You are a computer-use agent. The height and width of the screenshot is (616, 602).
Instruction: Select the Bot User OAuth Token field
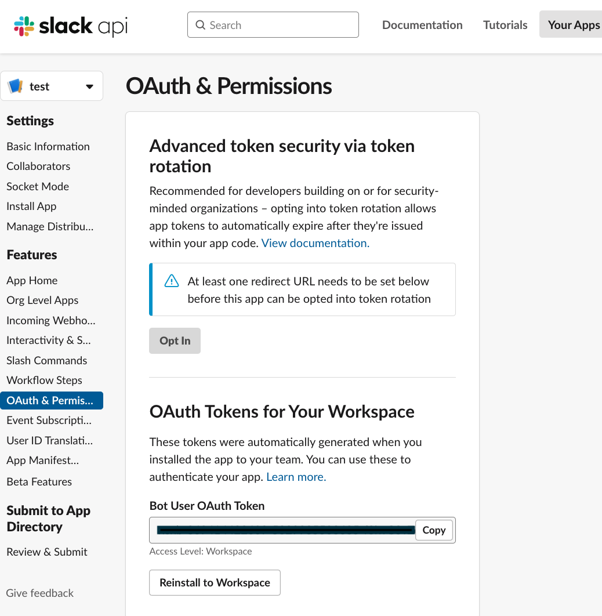pos(282,530)
